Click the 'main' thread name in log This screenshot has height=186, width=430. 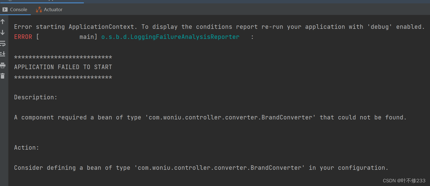[87, 37]
